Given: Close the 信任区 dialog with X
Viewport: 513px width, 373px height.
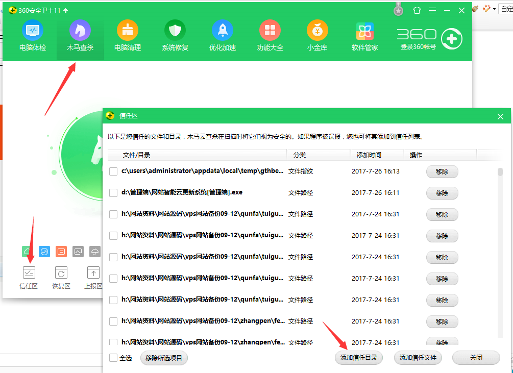Looking at the screenshot, I should 500,117.
